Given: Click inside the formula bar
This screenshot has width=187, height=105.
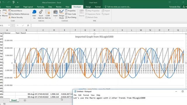Looking at the screenshot, I should coord(109,25).
